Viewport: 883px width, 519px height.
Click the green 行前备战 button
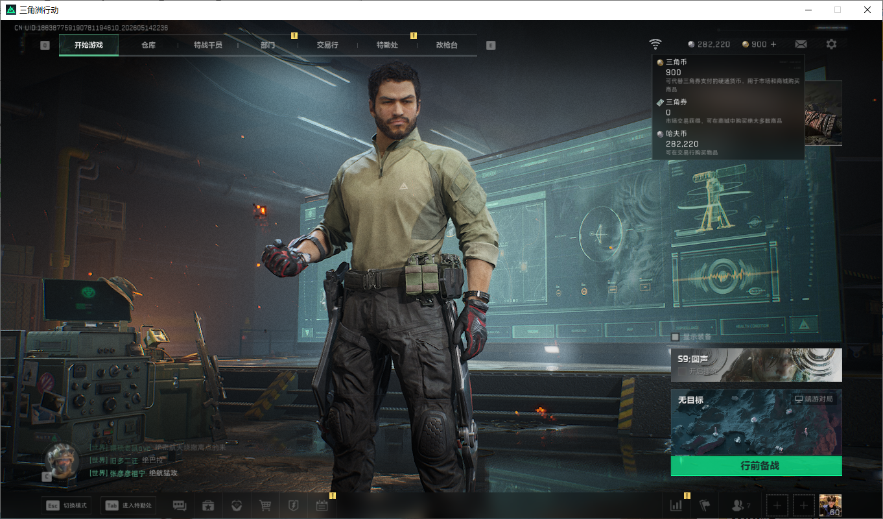[x=757, y=466]
